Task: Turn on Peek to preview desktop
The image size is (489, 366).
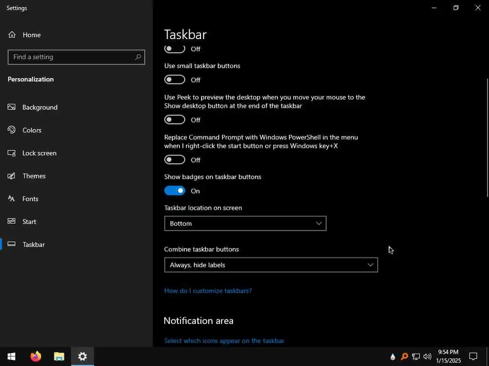Action: point(175,120)
